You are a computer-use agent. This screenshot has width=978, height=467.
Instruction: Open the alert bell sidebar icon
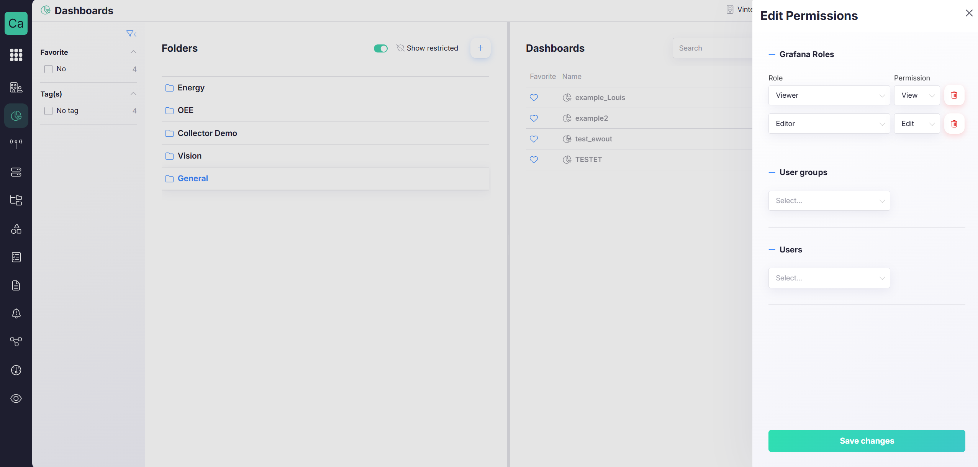pos(16,313)
